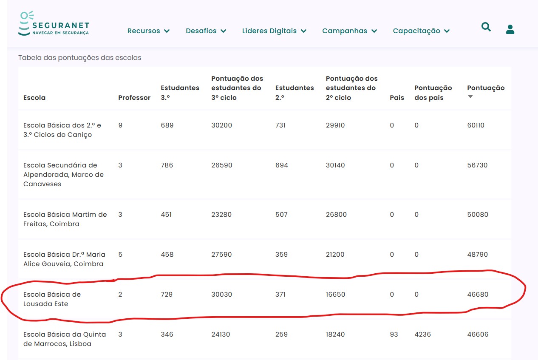Click 3º ciclo score 26590
Image resolution: width=538 pixels, height=360 pixels.
tap(221, 165)
